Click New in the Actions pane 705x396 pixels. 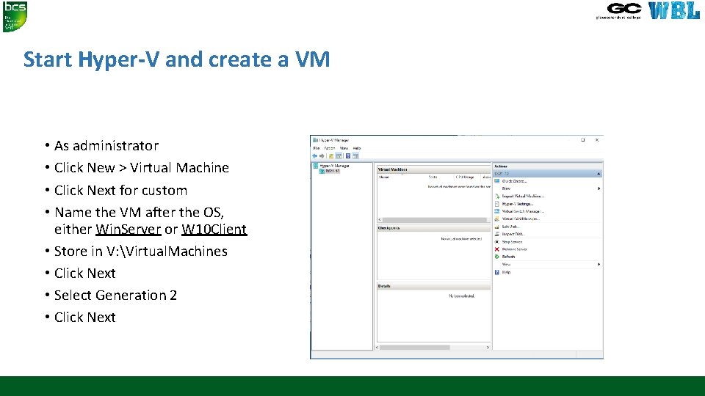pyautogui.click(x=506, y=188)
